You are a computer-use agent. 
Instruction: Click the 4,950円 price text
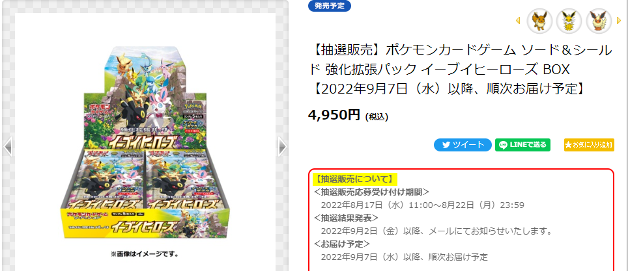click(334, 115)
